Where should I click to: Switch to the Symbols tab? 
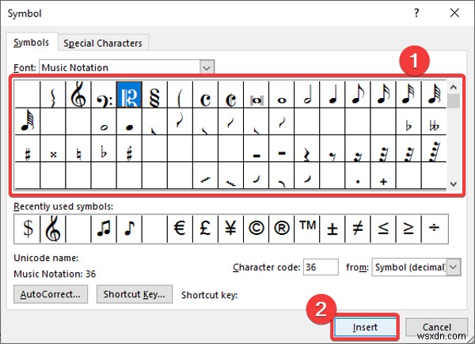pos(31,43)
